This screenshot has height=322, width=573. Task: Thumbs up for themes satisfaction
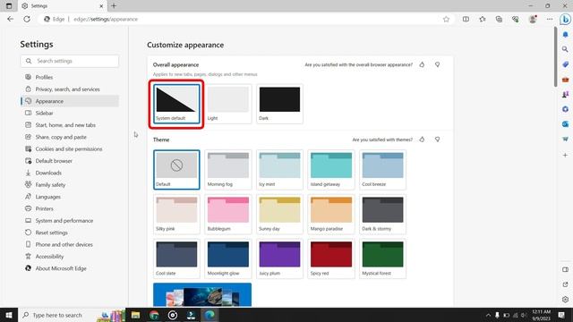click(422, 140)
